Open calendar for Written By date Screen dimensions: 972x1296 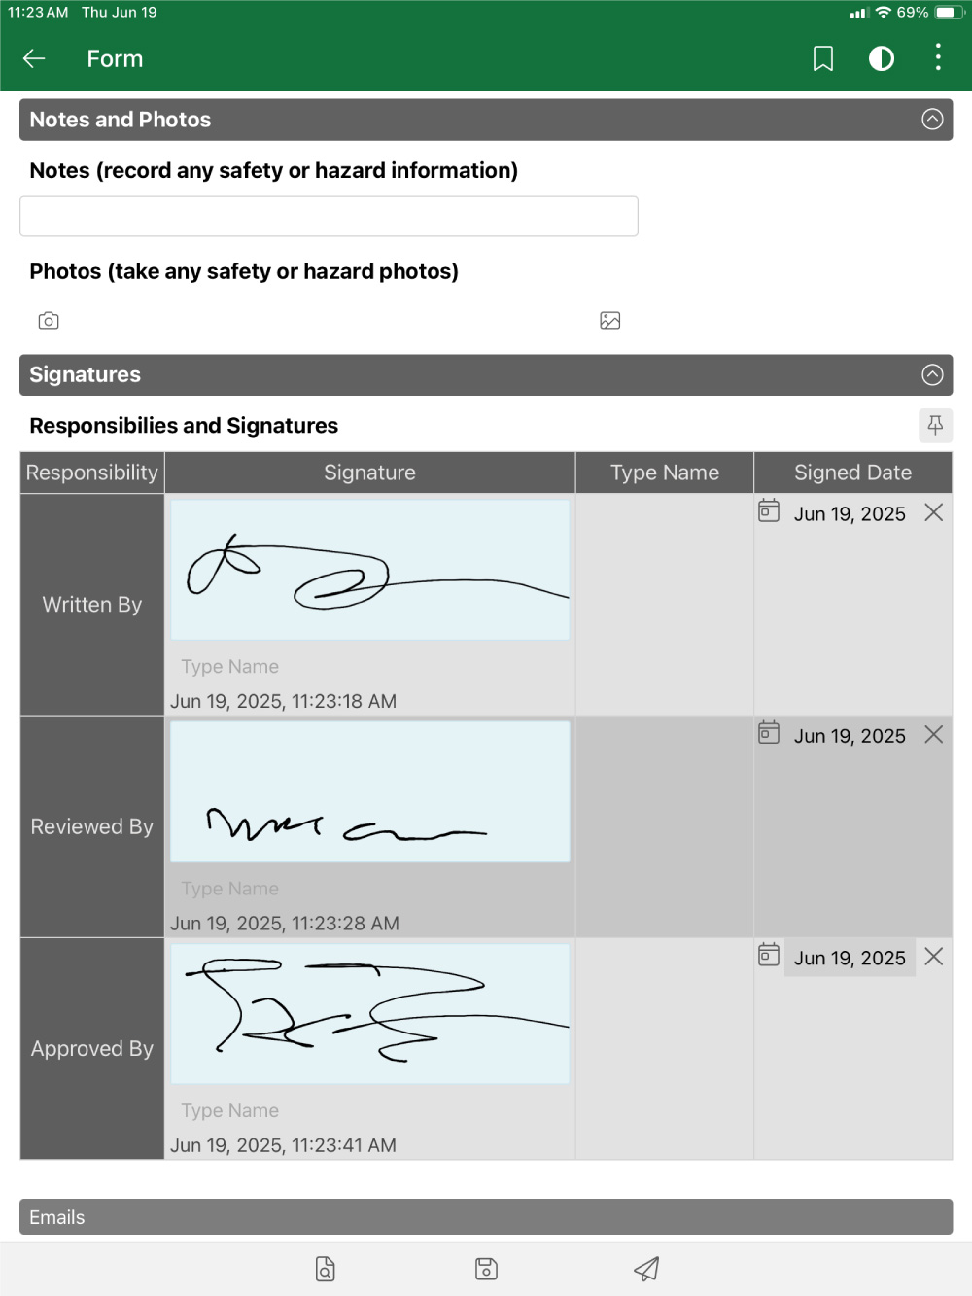[769, 511]
